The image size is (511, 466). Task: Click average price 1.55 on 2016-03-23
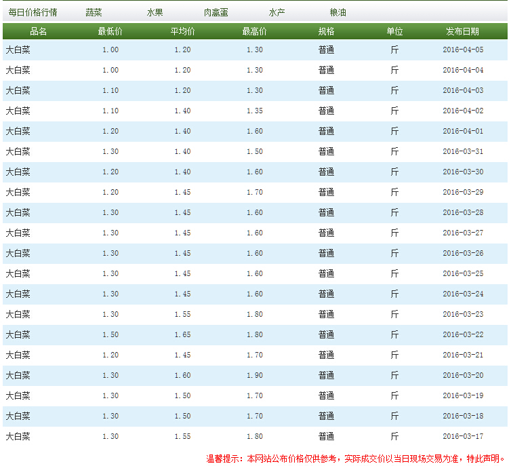click(182, 314)
